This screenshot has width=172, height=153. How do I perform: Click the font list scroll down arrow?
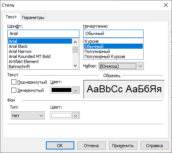pyautogui.click(x=75, y=66)
